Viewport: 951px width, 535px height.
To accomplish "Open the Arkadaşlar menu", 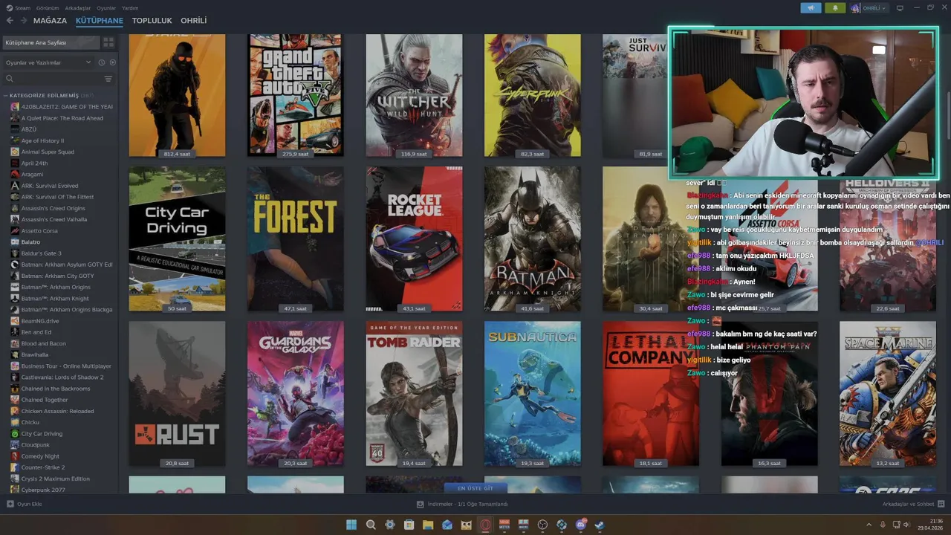I will pyautogui.click(x=78, y=8).
